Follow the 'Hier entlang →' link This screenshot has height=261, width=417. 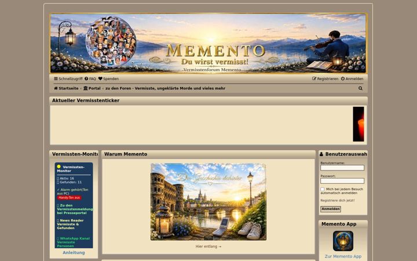click(209, 246)
